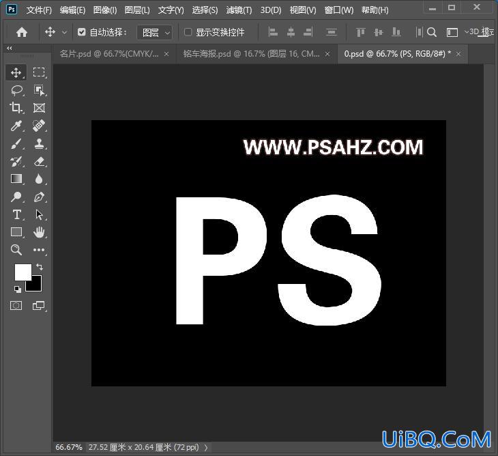Select the Blur tool
This screenshot has height=456, width=498.
[x=39, y=179]
